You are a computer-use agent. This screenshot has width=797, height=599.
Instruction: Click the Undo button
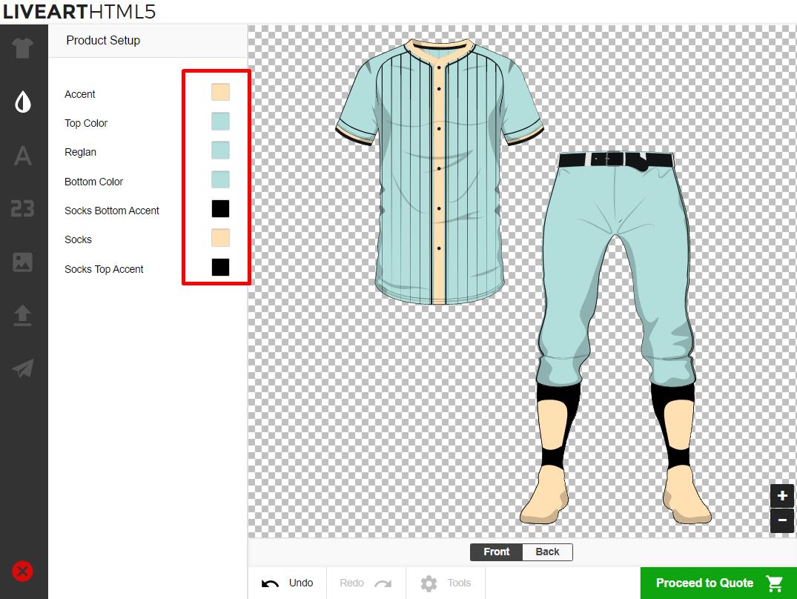click(x=287, y=583)
